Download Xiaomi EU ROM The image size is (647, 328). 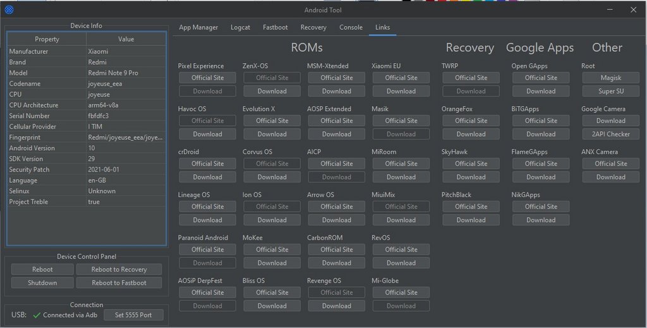[401, 91]
